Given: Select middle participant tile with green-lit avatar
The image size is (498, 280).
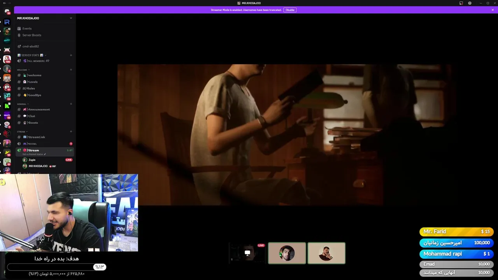Looking at the screenshot, I should pyautogui.click(x=287, y=253).
